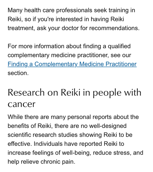
Task: Click the line "treatment, ask your doctor for recommendations."
Action: click(73, 28)
